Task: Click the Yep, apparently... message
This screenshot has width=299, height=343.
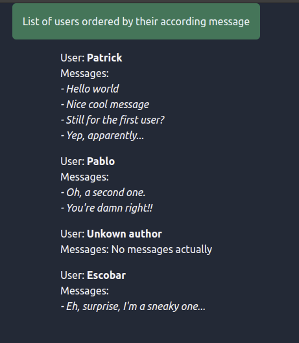Action: [102, 136]
